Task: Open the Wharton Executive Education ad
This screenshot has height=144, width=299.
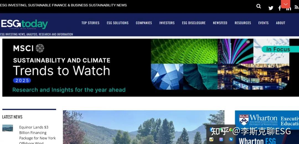Action: [x=267, y=127]
